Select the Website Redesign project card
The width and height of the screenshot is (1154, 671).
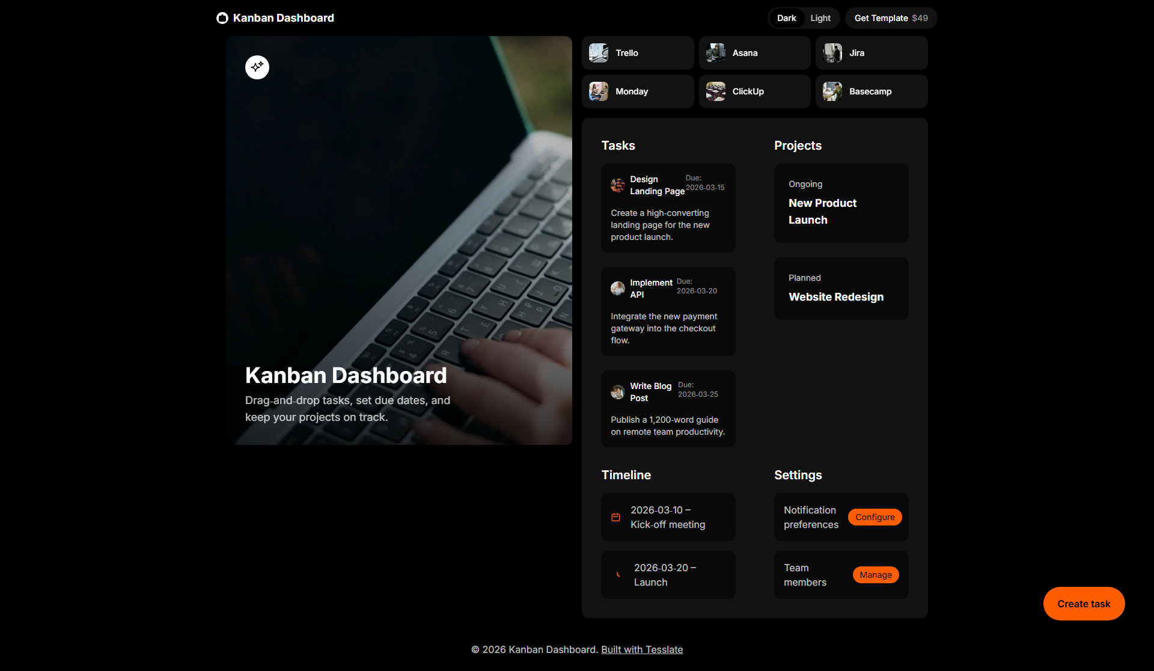(x=841, y=289)
